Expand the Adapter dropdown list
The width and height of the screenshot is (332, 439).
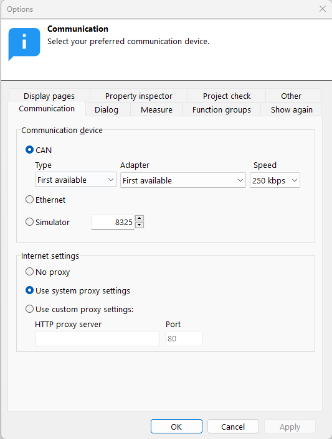(183, 180)
